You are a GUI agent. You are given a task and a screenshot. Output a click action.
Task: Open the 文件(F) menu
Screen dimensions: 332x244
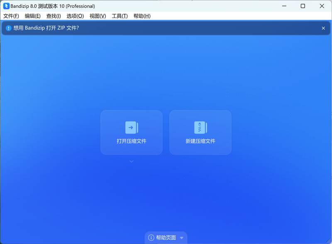click(11, 16)
